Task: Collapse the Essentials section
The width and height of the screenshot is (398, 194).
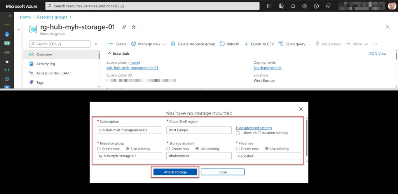Action: click(x=110, y=54)
